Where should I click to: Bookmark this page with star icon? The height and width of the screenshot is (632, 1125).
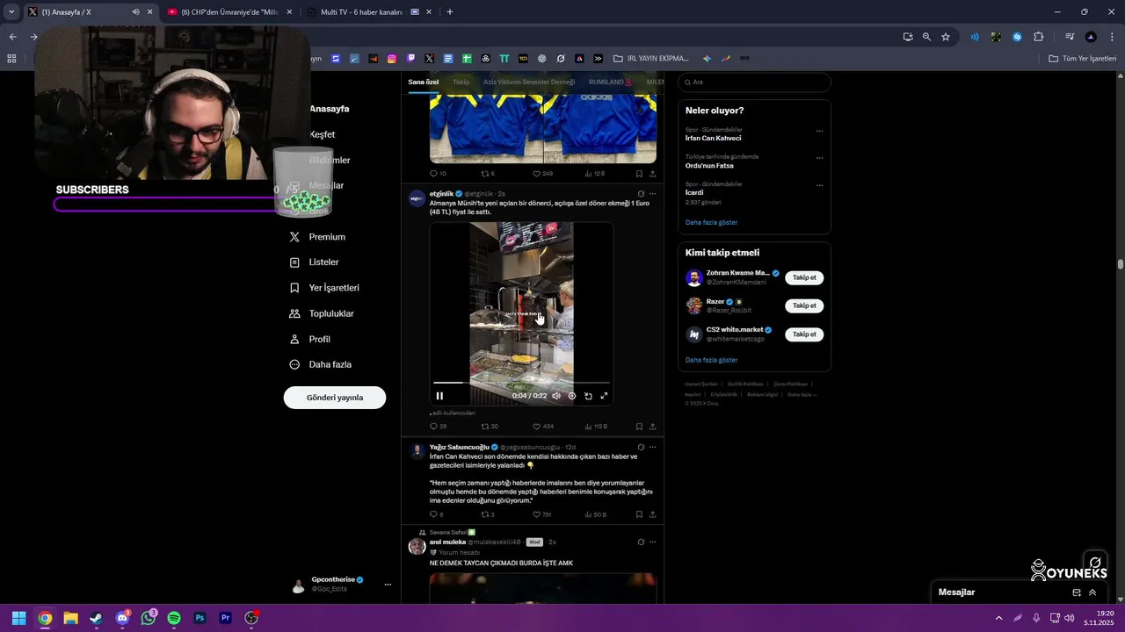(x=946, y=37)
